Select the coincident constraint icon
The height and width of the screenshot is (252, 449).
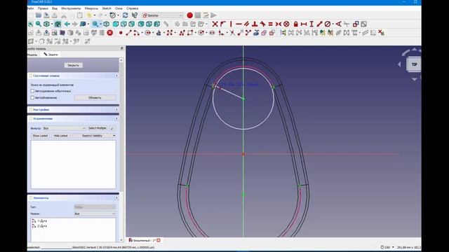coord(215,24)
